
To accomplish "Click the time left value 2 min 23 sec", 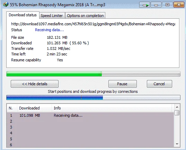I will click(x=57, y=54).
